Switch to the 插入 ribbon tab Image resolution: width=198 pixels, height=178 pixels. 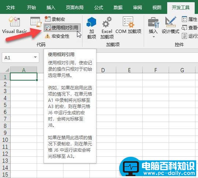(51, 8)
